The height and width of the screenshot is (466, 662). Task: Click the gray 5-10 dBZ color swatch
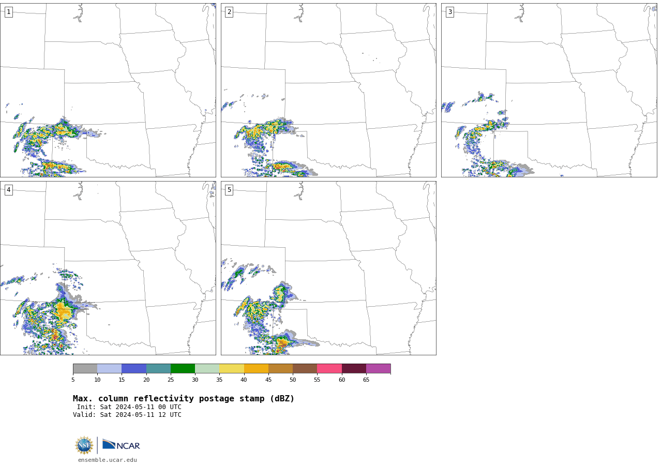pyautogui.click(x=85, y=368)
